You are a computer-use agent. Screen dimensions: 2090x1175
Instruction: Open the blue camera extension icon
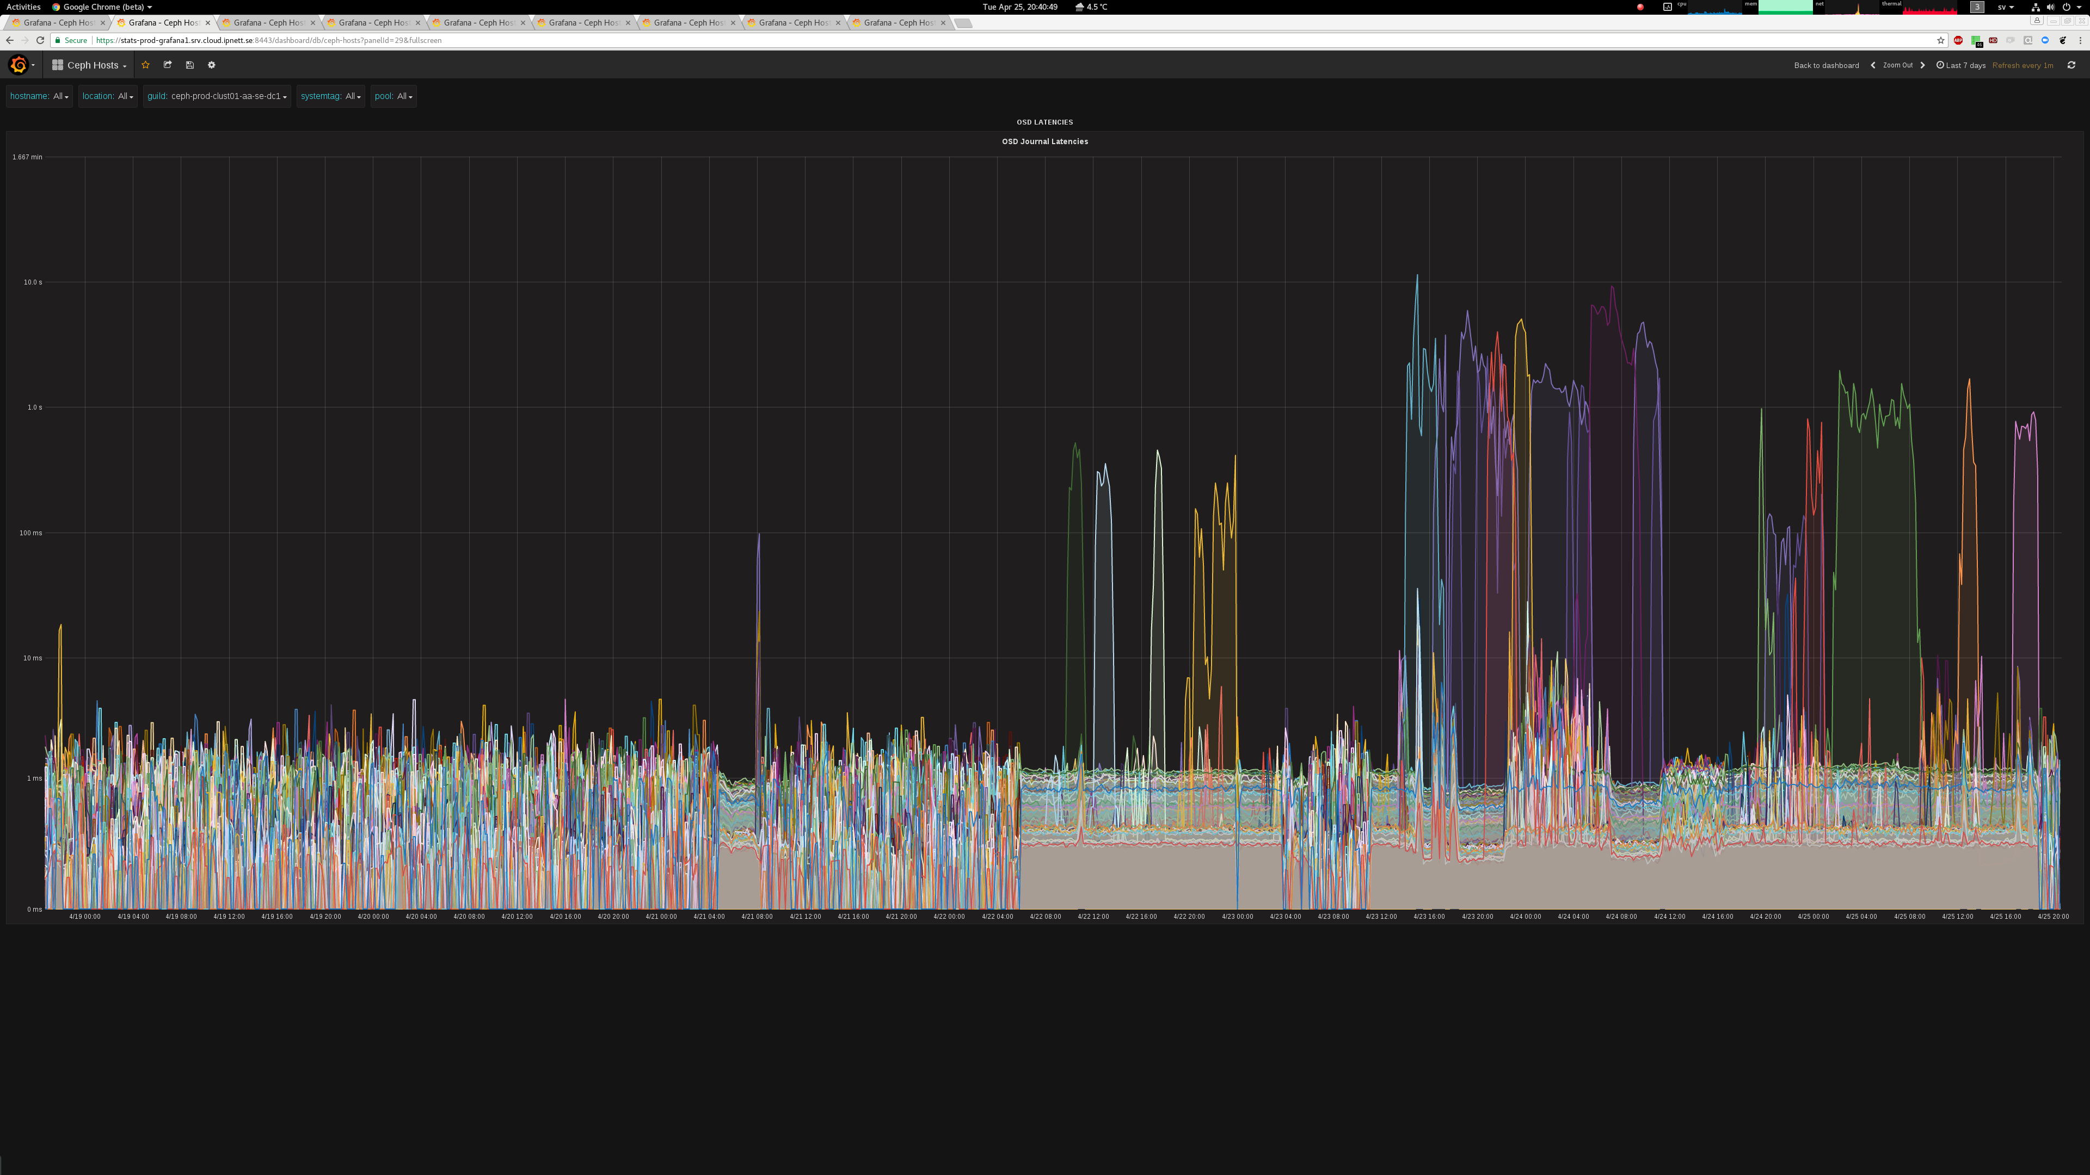coord(2045,40)
